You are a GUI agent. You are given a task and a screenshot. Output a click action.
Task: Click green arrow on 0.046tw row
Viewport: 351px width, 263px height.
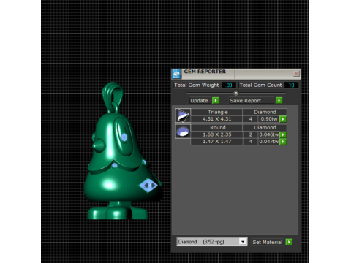tap(283, 134)
